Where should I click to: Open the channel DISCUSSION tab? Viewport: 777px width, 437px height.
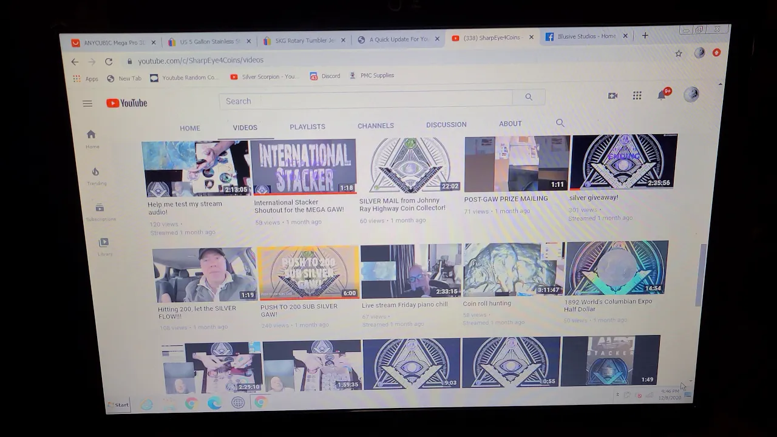pos(446,124)
